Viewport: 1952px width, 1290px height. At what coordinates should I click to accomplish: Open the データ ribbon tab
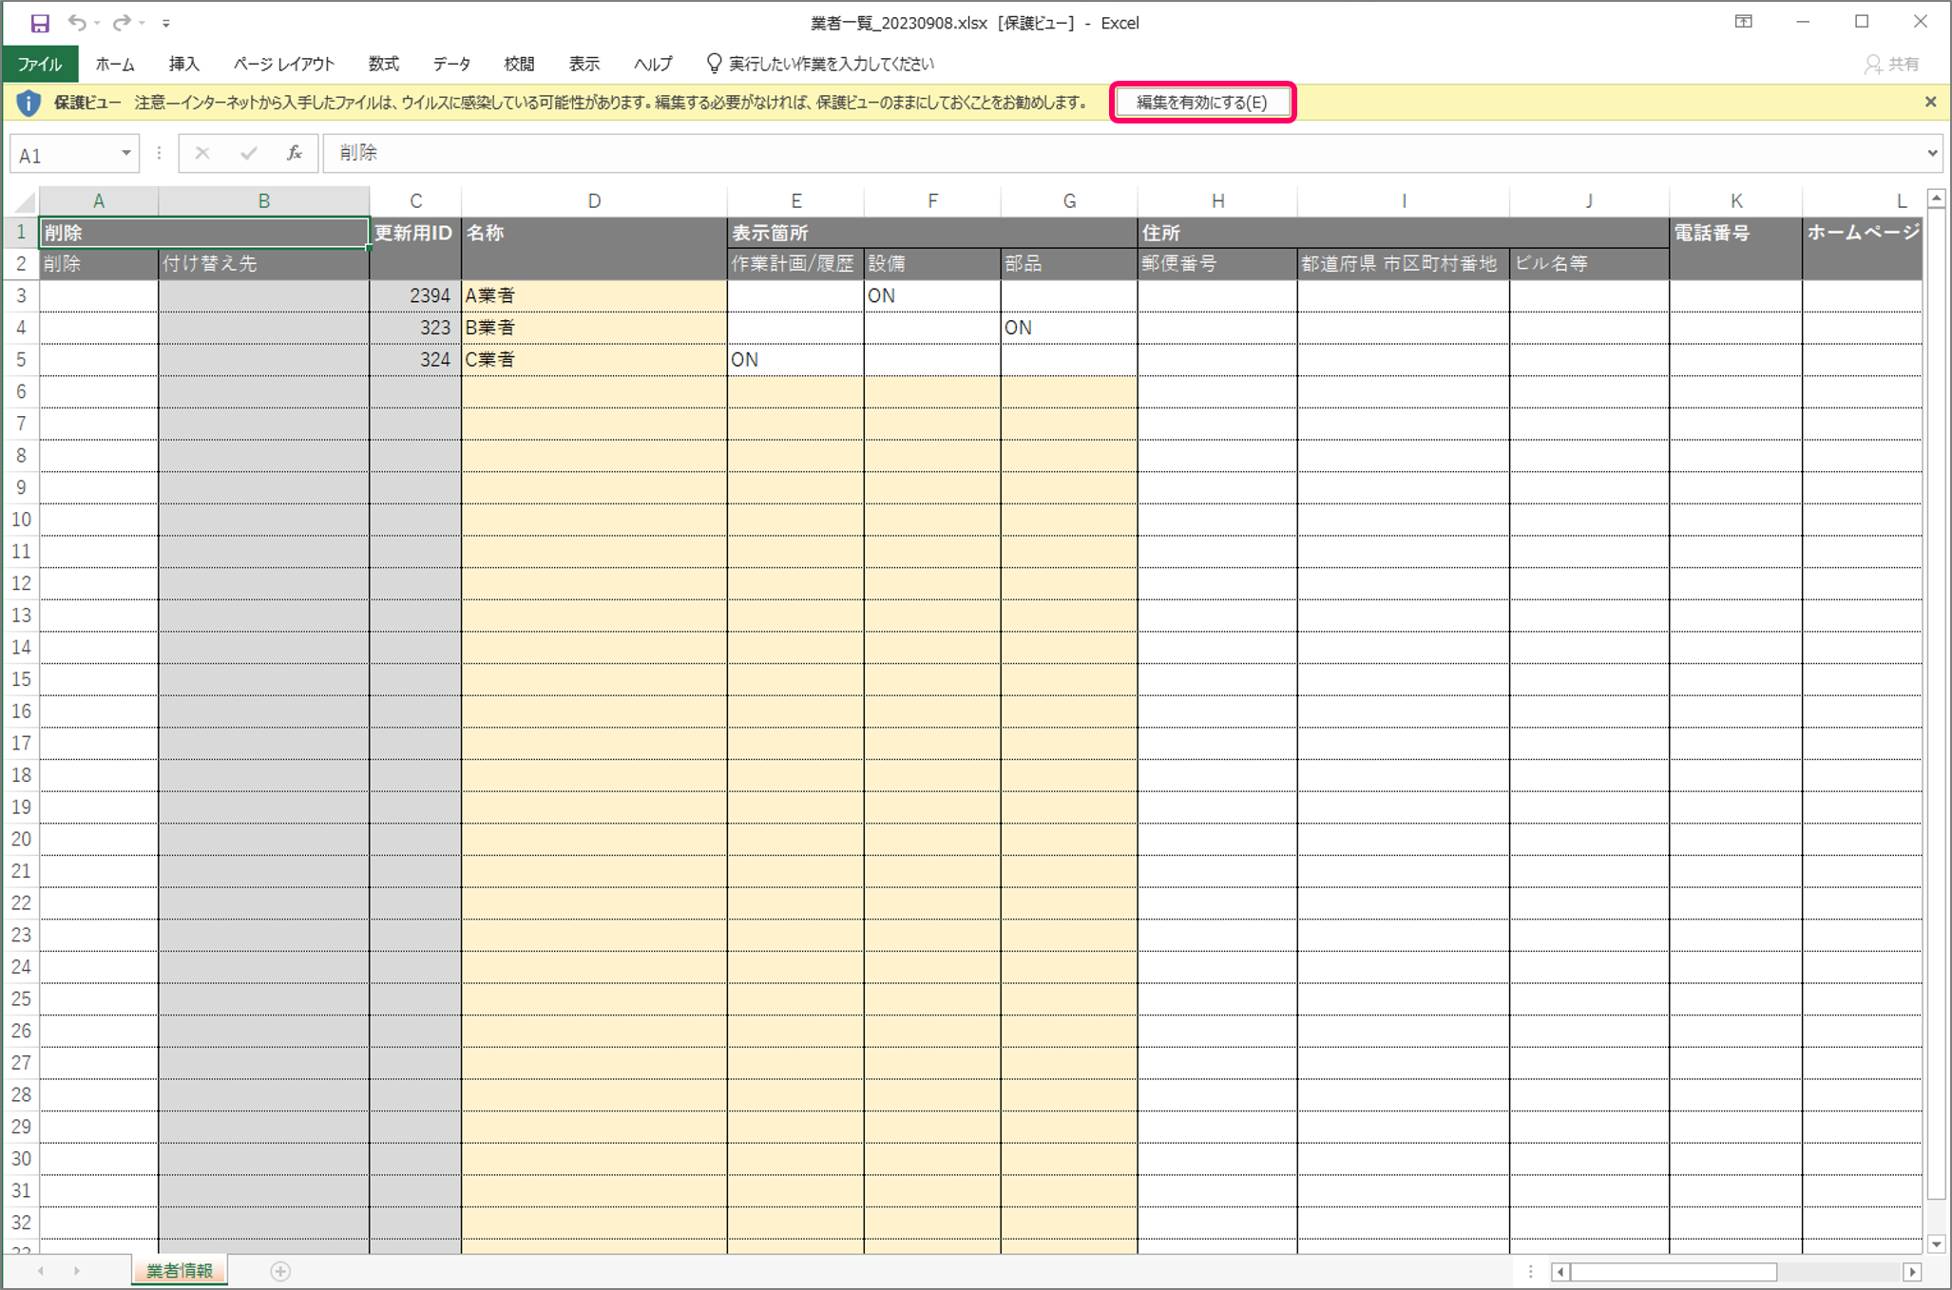451,64
